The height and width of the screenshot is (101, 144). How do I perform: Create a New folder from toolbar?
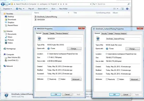tap(63, 9)
